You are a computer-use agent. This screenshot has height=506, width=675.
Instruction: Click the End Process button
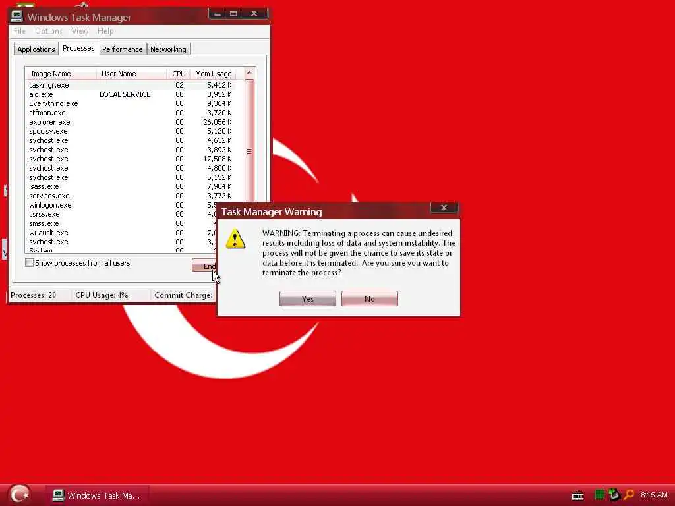tap(204, 266)
